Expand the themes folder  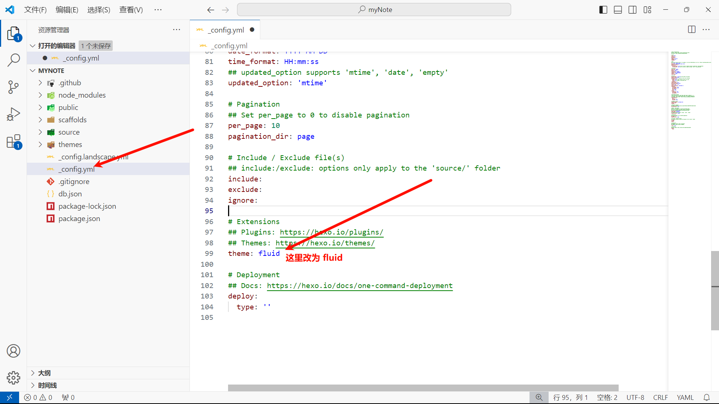point(70,144)
